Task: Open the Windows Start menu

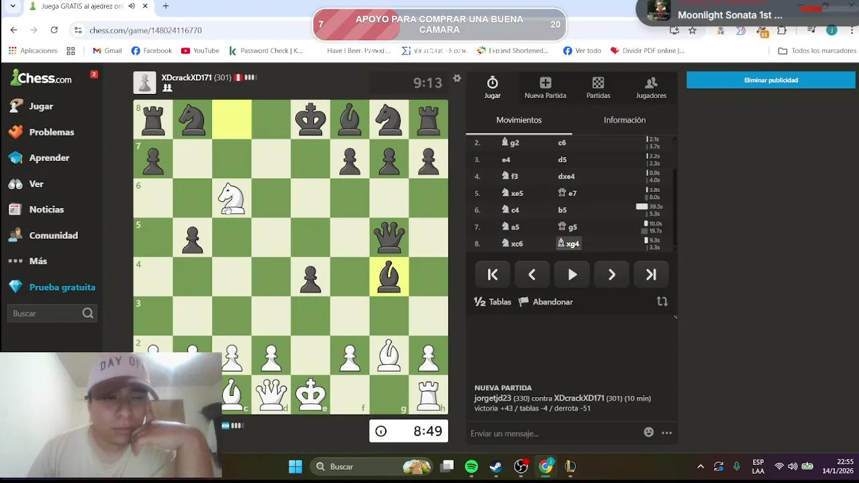Action: [295, 466]
